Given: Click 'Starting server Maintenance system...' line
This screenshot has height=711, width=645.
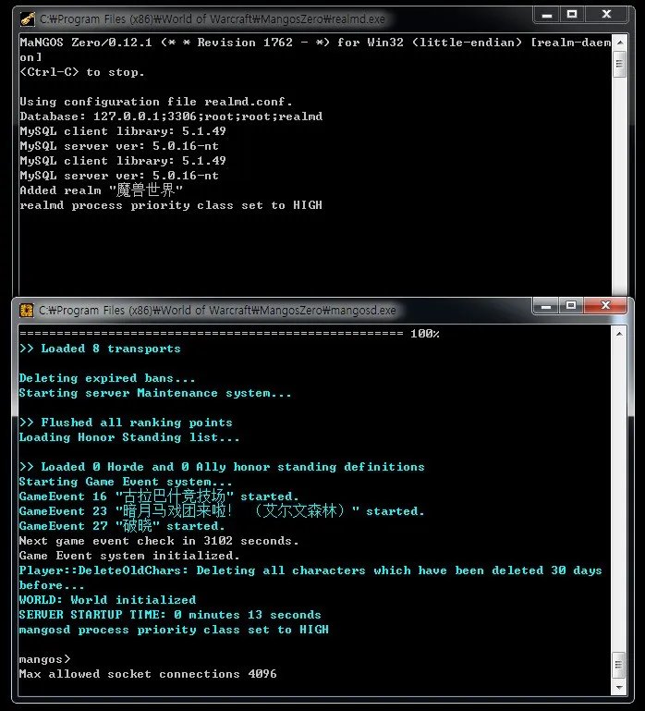Looking at the screenshot, I should click(155, 393).
